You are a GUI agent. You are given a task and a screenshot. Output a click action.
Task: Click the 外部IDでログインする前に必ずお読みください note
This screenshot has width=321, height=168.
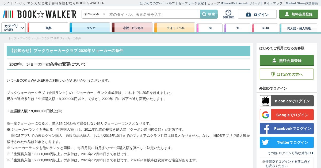coord(286,164)
